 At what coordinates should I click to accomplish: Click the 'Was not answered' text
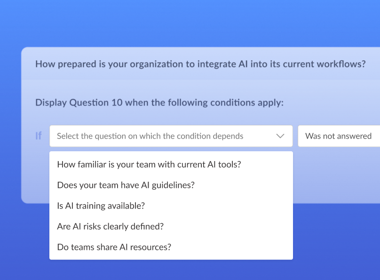coord(338,136)
